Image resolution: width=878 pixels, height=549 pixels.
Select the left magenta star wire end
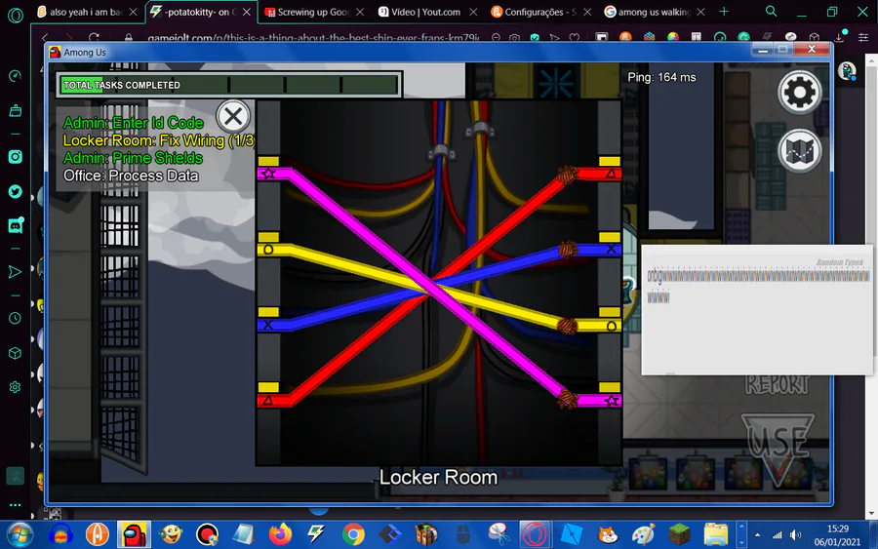coord(274,173)
